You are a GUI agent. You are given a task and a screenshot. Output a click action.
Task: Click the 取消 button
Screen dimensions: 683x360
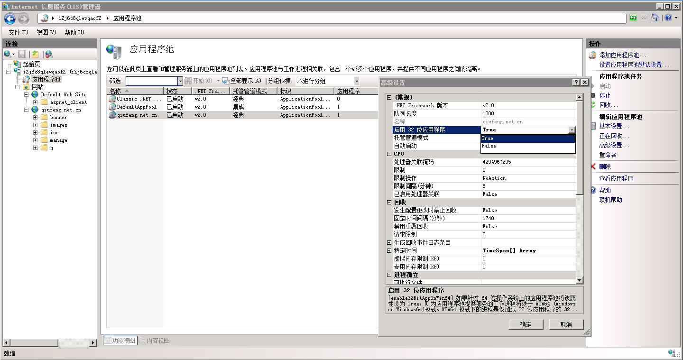pyautogui.click(x=566, y=324)
